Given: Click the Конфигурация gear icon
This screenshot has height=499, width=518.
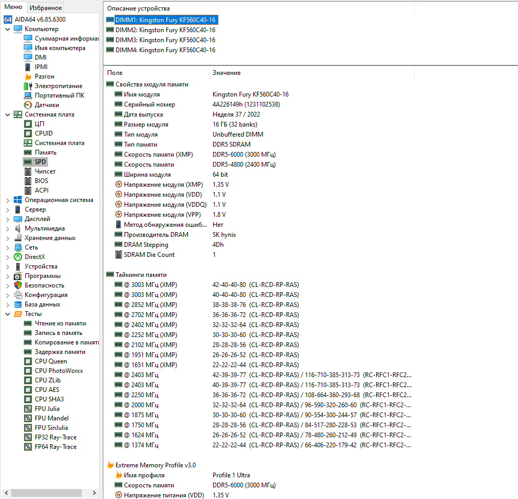Looking at the screenshot, I should [x=18, y=295].
